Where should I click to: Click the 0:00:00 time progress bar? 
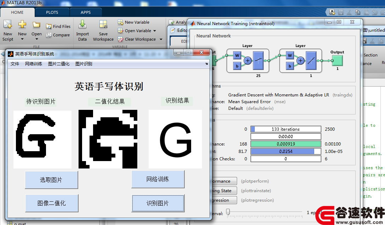coord(286,137)
